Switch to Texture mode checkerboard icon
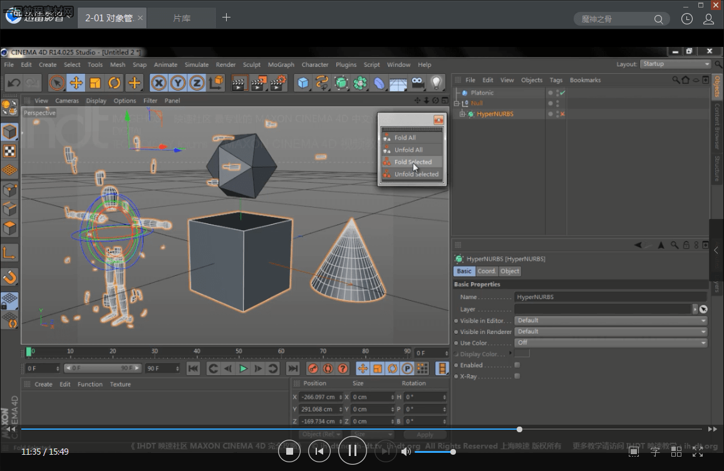This screenshot has width=724, height=471. [9, 151]
